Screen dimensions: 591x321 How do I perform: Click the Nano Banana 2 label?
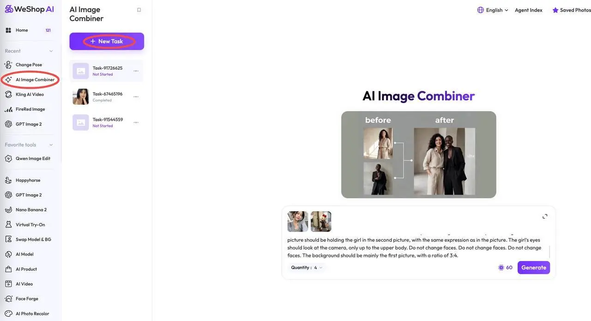tap(31, 210)
